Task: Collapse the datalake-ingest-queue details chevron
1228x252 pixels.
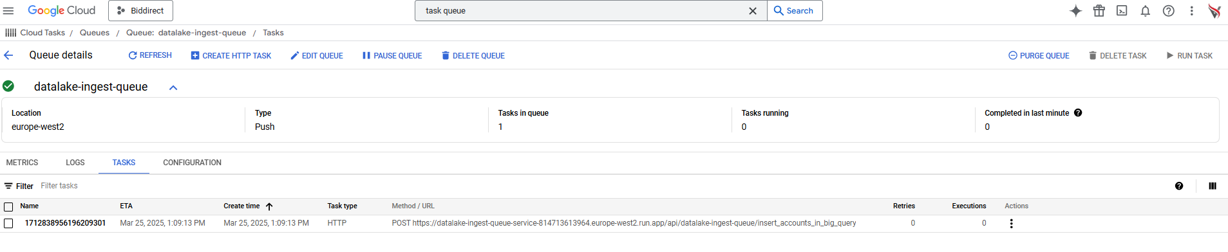Action: tap(173, 87)
